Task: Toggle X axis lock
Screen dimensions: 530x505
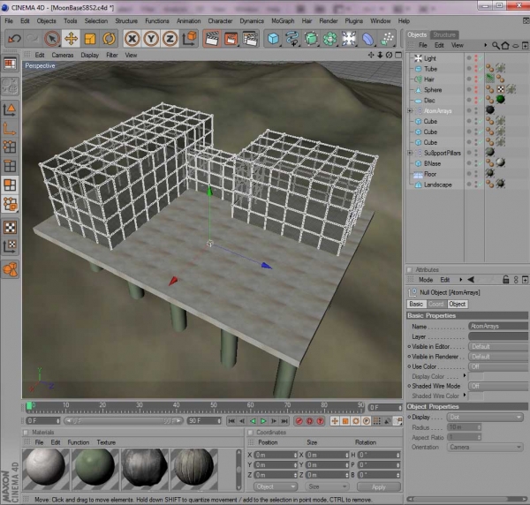Action: pyautogui.click(x=132, y=39)
